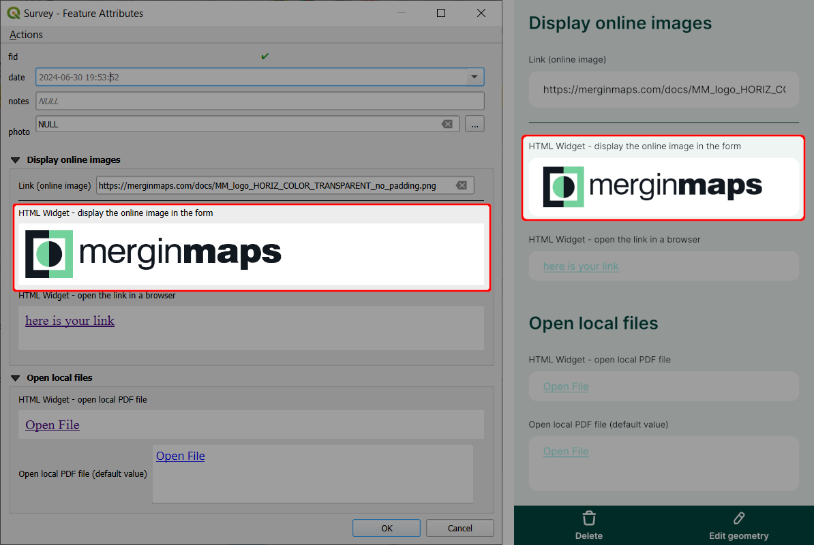
Task: Open the Actions menu
Action: [25, 34]
